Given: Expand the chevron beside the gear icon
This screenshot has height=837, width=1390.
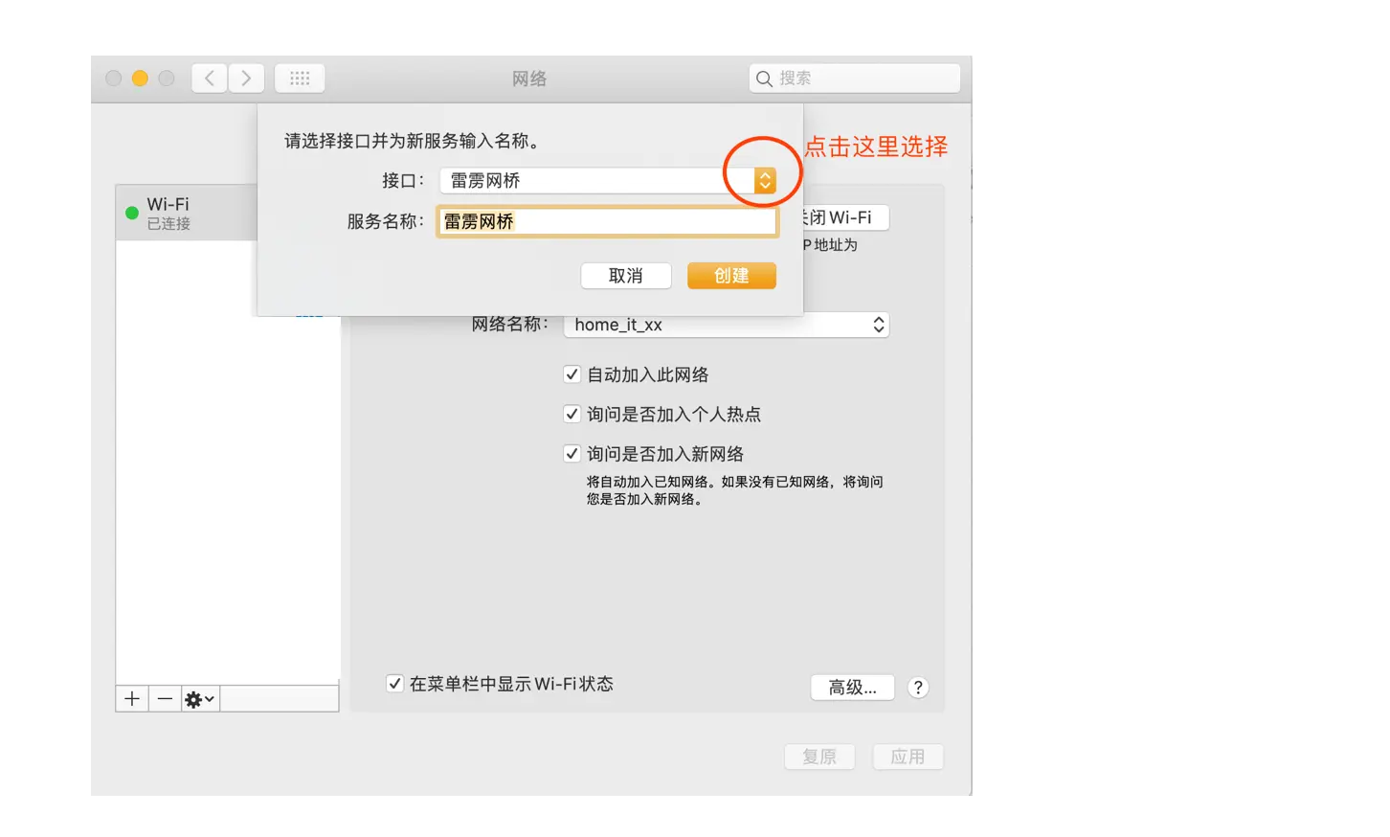Looking at the screenshot, I should (207, 698).
